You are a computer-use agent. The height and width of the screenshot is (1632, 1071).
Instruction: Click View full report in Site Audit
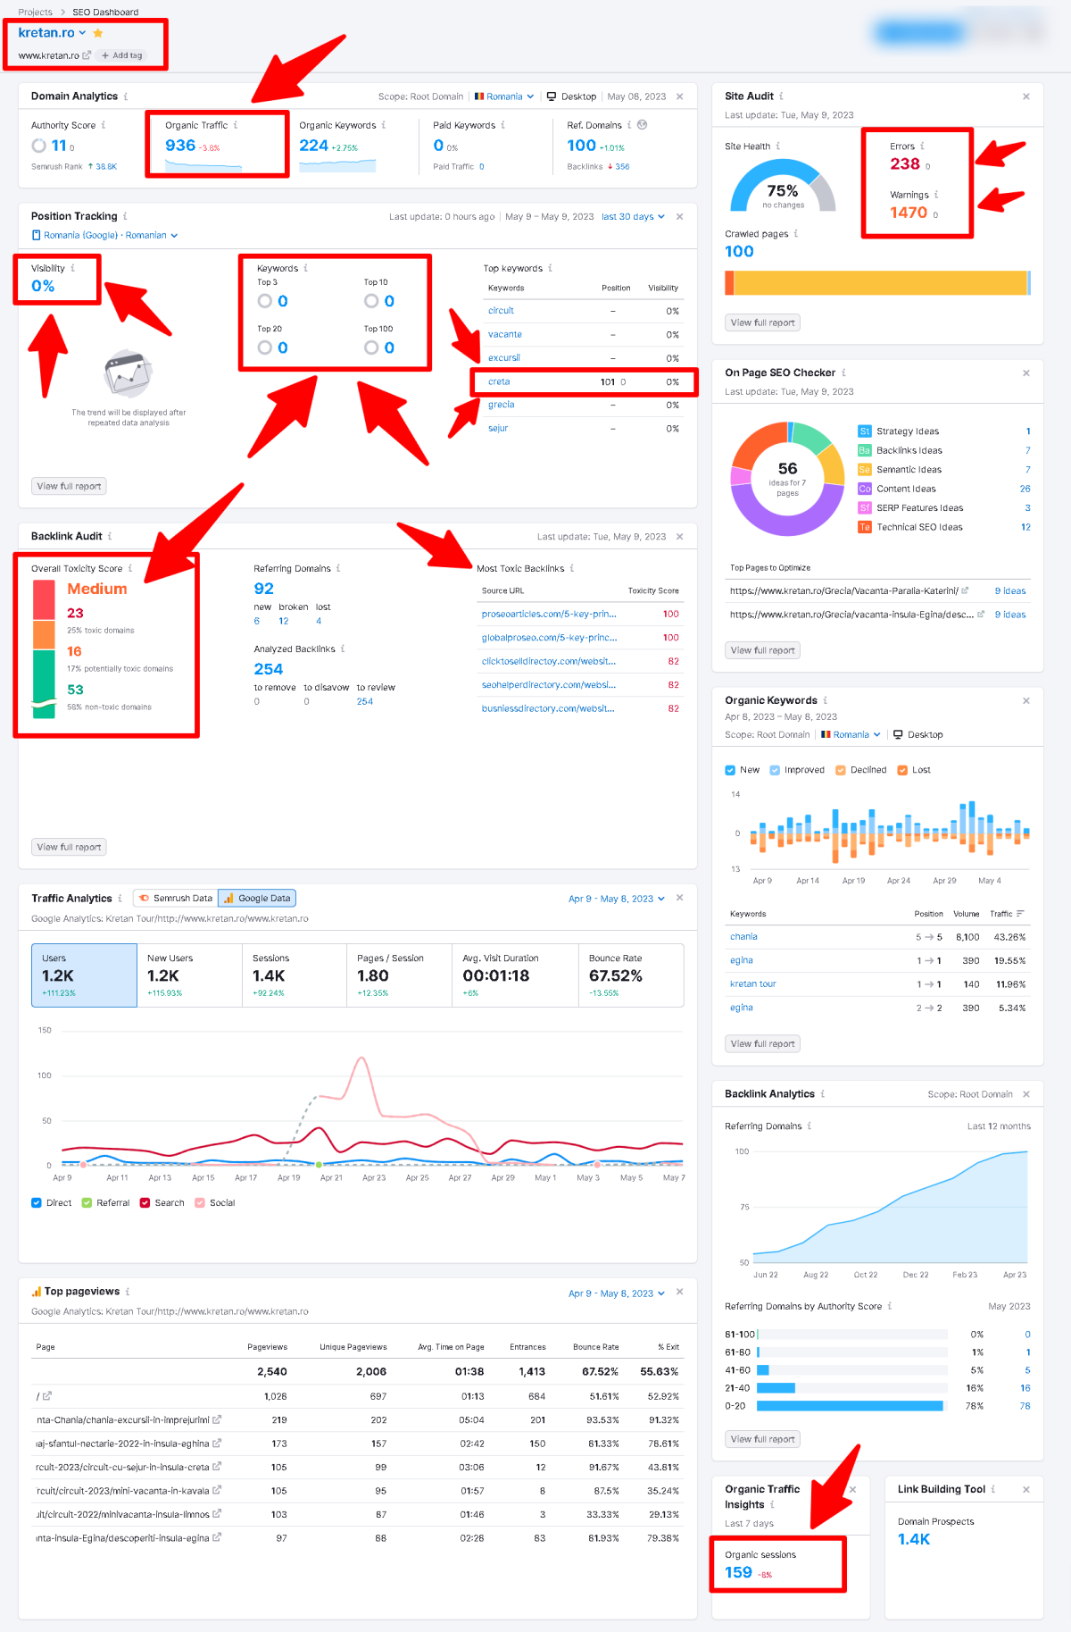coord(762,323)
